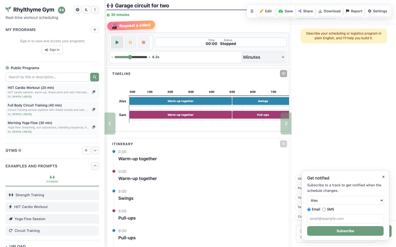Viewport: 396px width, 247px height.
Task: Open the Share option in the toolbar
Action: 306,11
